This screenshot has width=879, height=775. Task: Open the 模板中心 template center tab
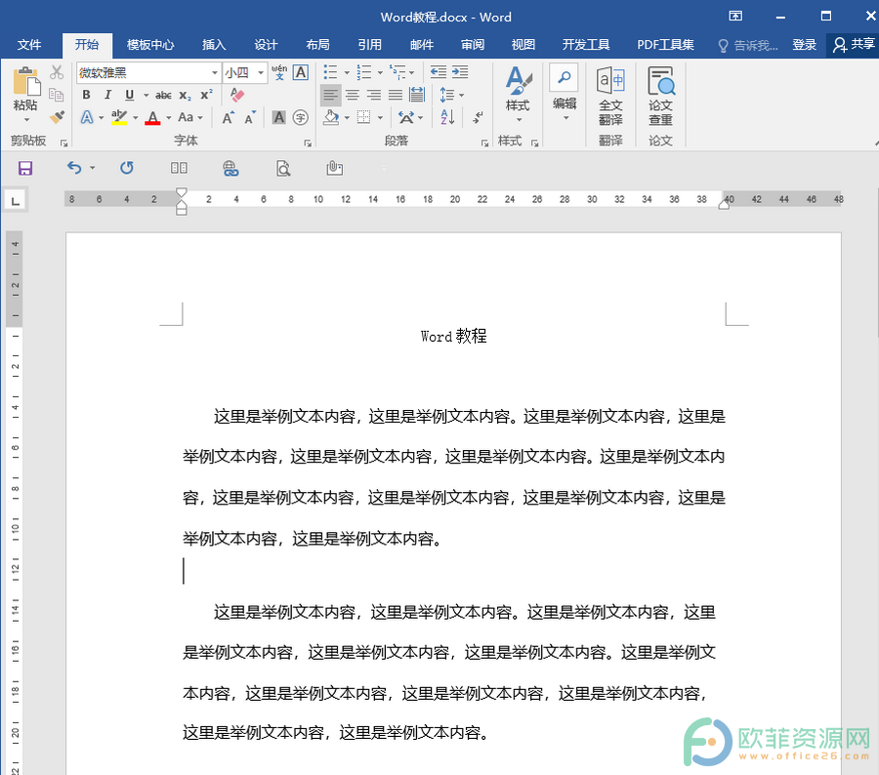click(x=150, y=45)
